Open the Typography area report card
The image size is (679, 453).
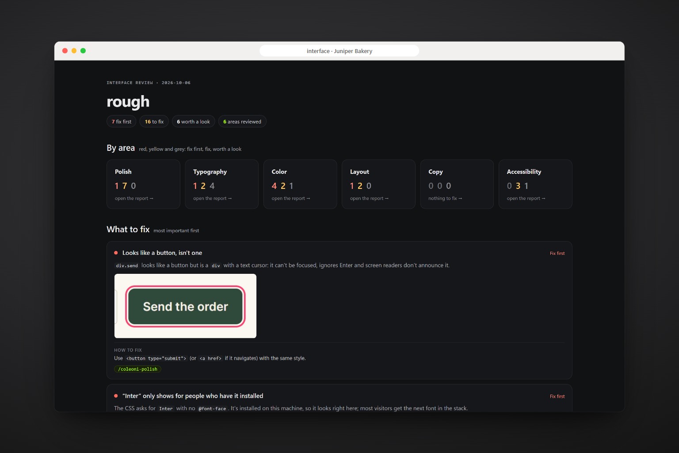coord(221,184)
